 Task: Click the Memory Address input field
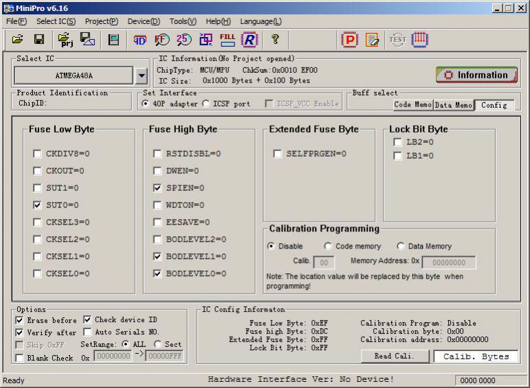(449, 262)
